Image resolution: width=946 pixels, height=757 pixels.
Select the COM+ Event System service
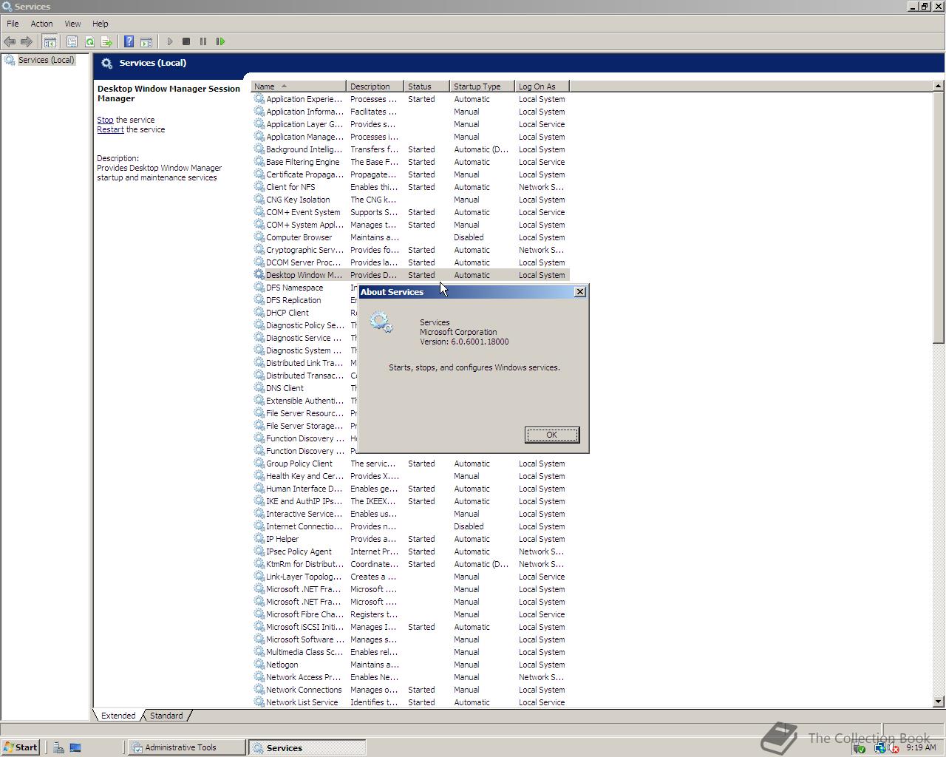coord(410,212)
